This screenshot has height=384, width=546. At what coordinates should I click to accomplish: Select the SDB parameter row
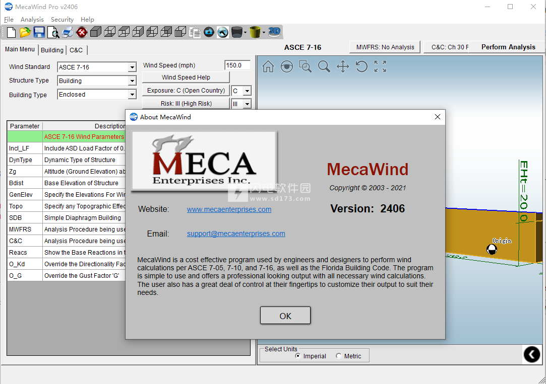66,218
